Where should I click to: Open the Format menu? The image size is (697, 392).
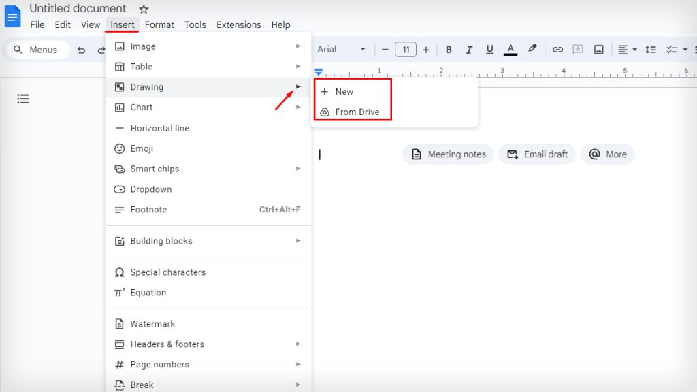point(159,25)
